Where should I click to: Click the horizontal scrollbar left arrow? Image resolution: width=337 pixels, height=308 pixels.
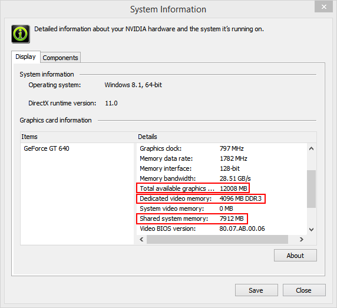[x=141, y=239]
